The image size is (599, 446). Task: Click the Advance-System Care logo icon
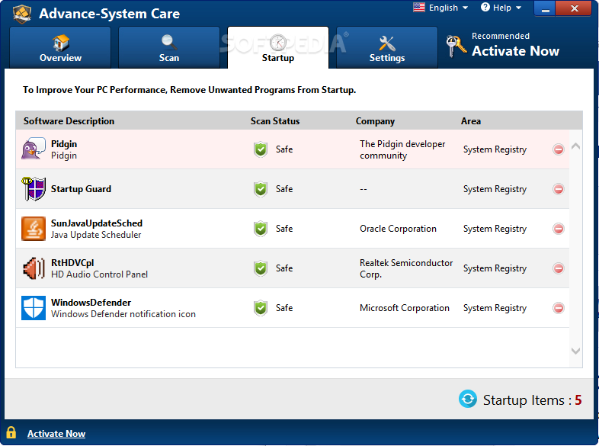click(x=22, y=14)
